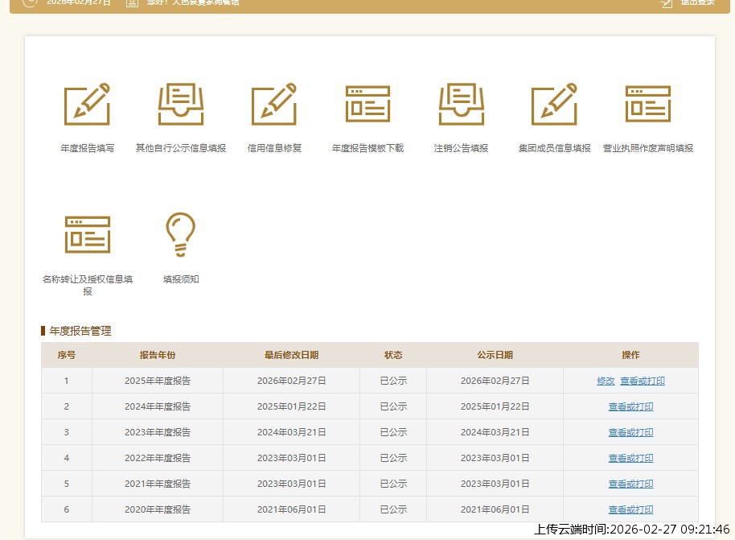View or print the 2020年度报告
735x540 pixels.
click(630, 509)
